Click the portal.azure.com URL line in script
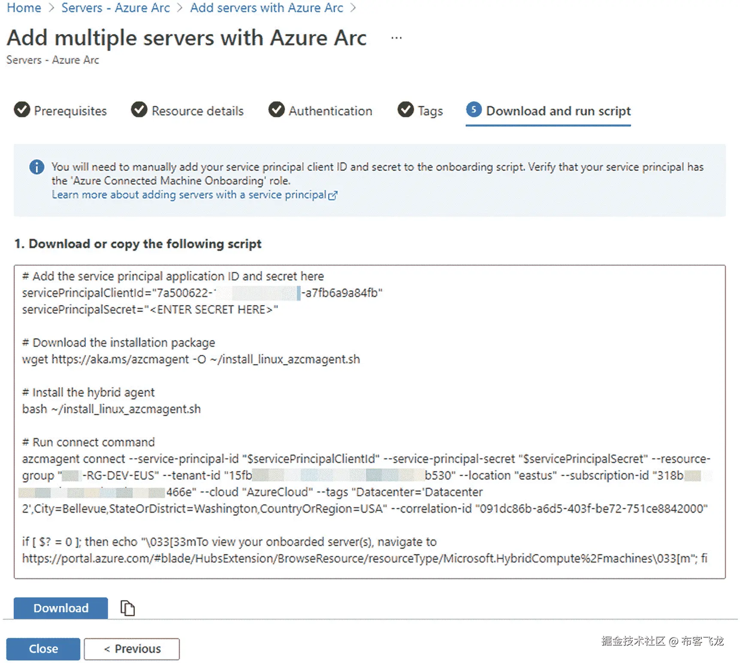This screenshot has width=740, height=663. pos(365,558)
